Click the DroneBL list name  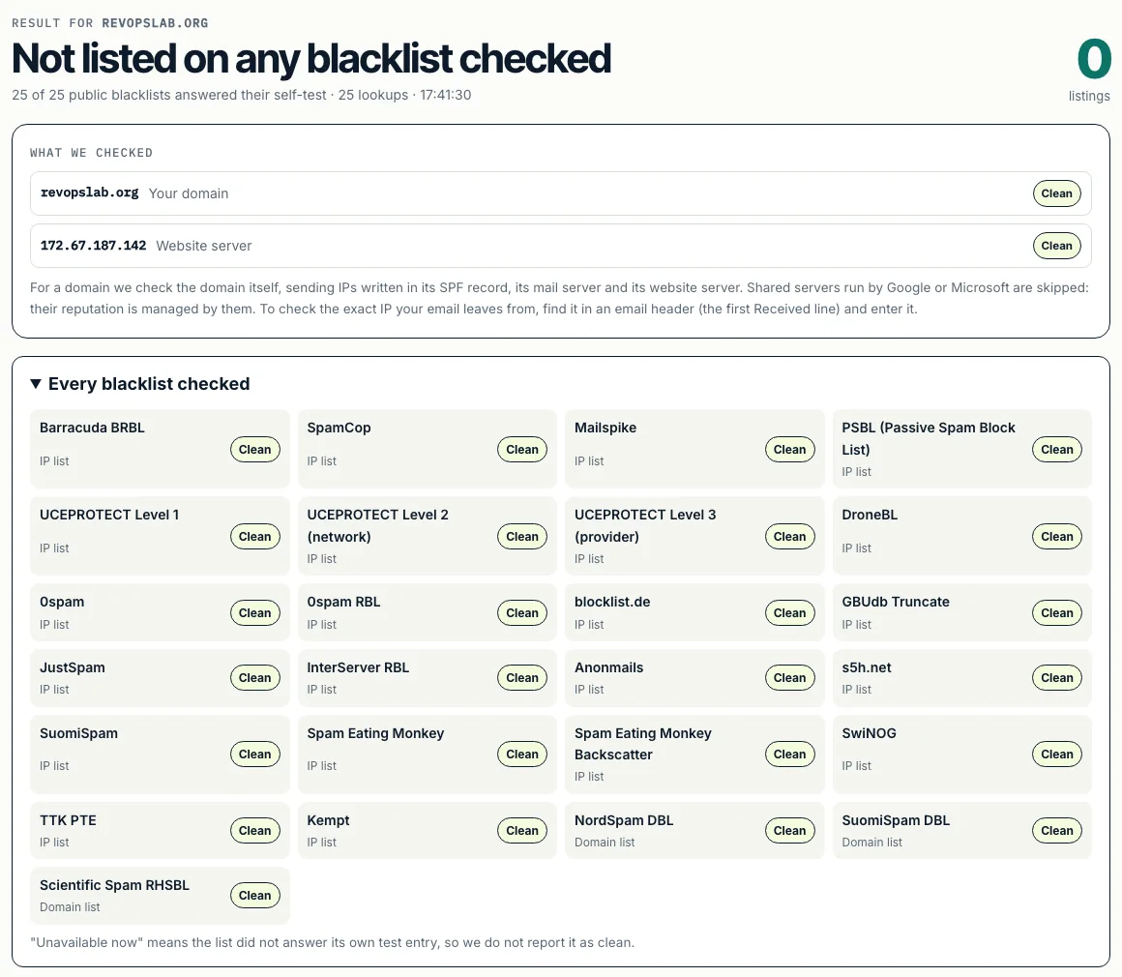click(870, 515)
